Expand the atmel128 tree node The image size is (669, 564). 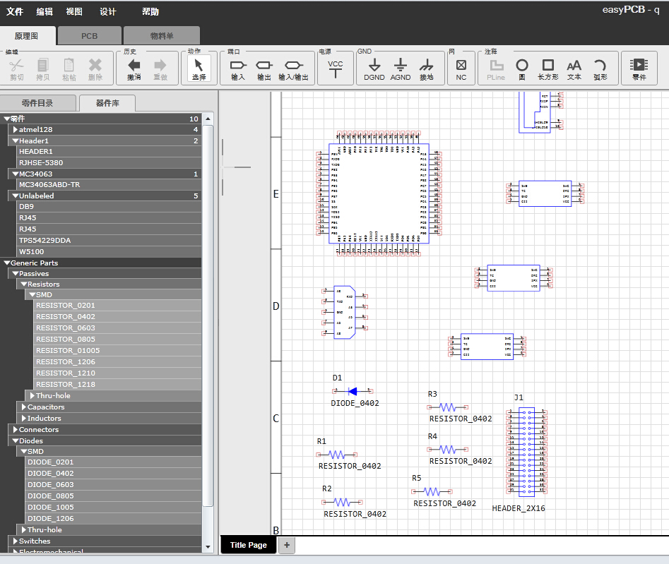pos(16,130)
